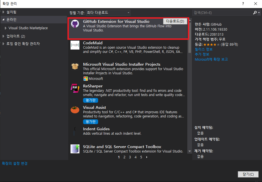
Task: Open Microsoft에 확장 보고 link
Action: pyautogui.click(x=211, y=59)
